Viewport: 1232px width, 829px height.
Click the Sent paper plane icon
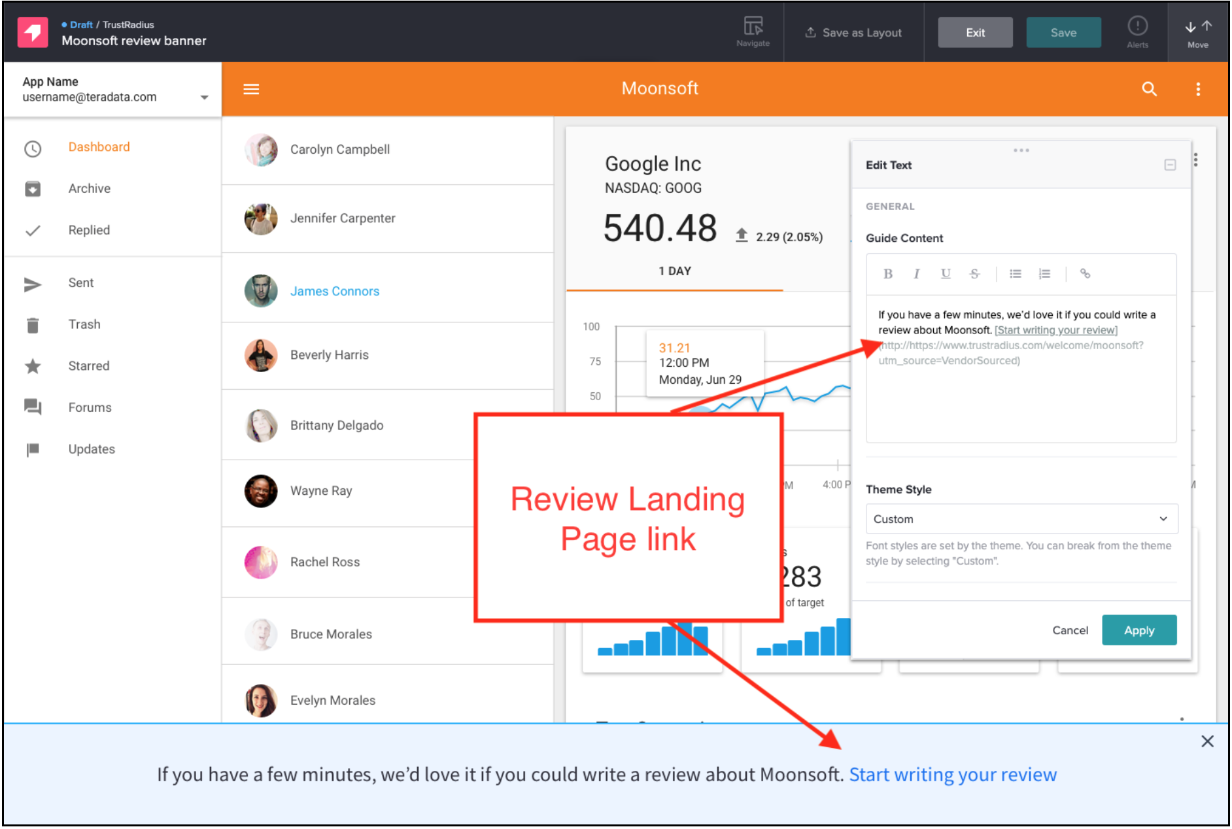point(33,284)
